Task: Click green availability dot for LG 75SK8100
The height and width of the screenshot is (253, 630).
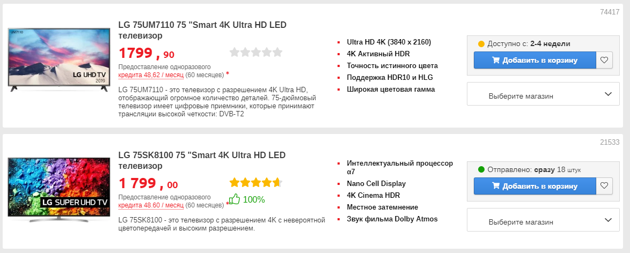Action: coord(481,170)
